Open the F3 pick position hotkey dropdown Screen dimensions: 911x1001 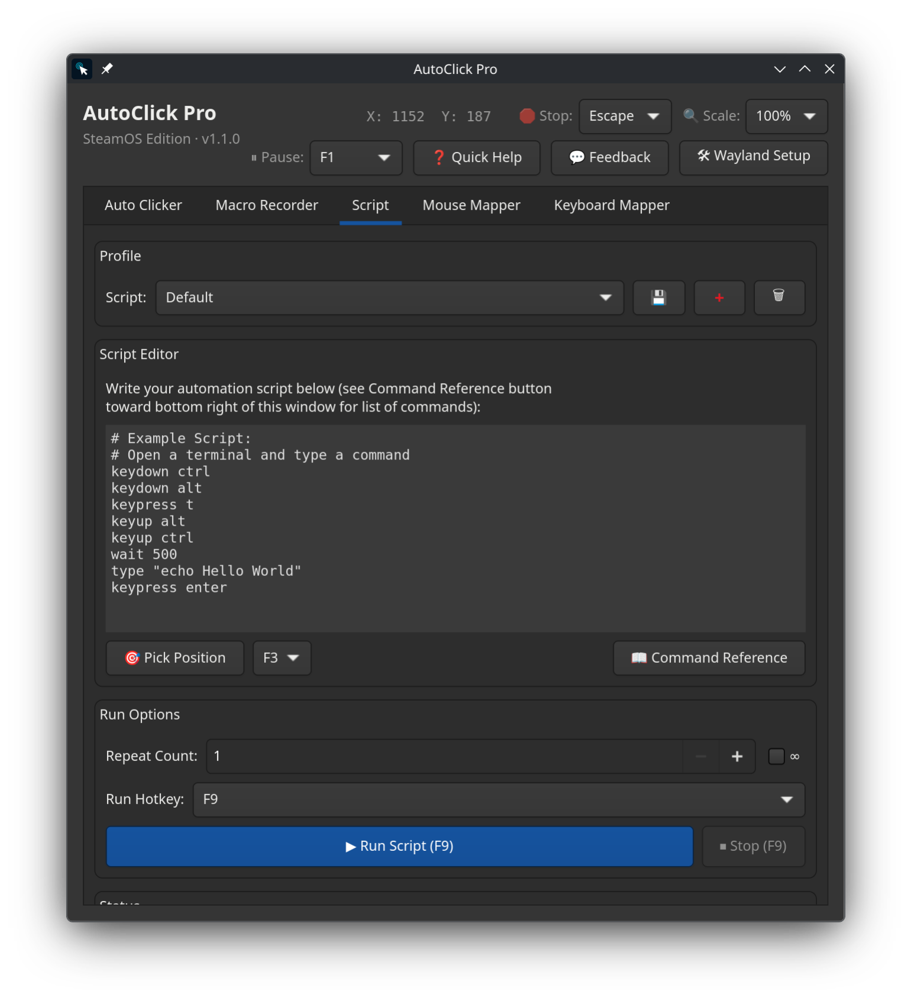[282, 658]
